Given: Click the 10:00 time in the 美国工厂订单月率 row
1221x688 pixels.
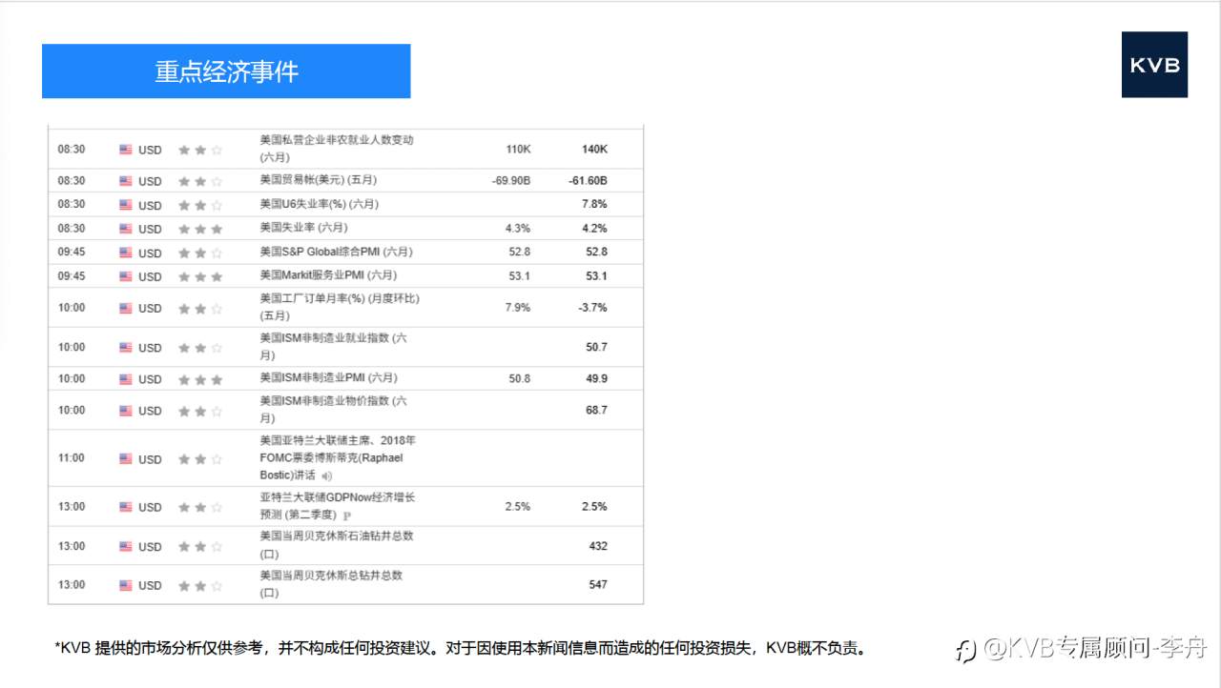Looking at the screenshot, I should [x=72, y=308].
